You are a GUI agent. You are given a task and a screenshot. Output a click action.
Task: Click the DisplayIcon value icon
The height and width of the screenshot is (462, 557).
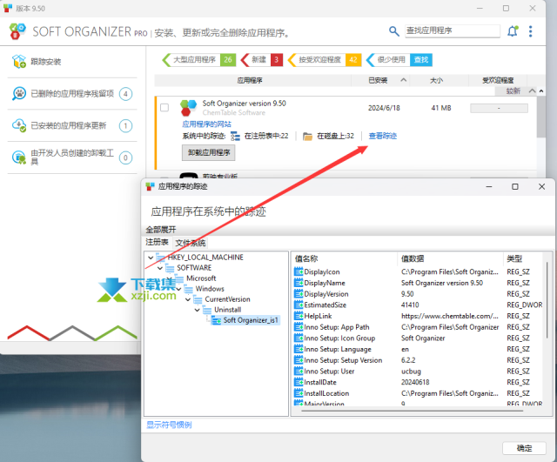click(299, 271)
